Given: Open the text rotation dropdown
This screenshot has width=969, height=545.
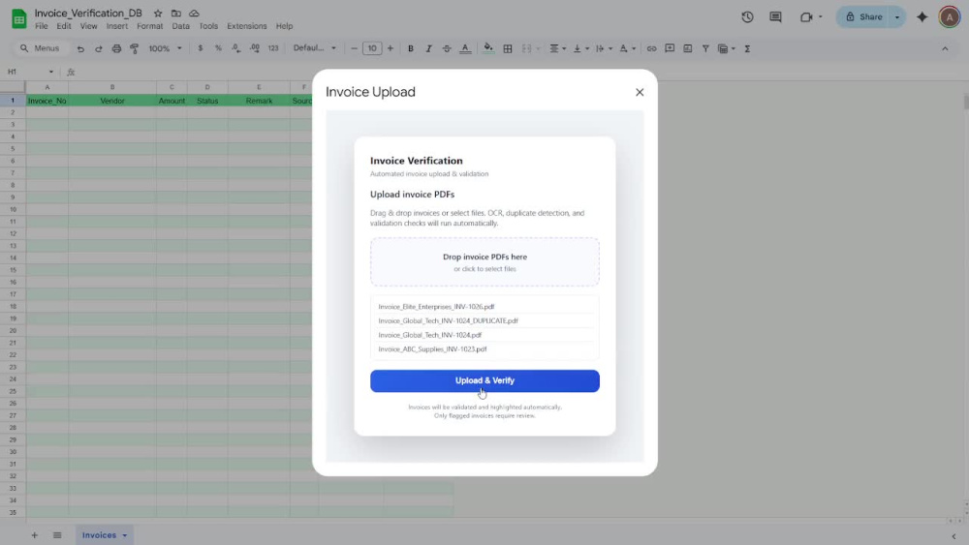Looking at the screenshot, I should pyautogui.click(x=627, y=48).
